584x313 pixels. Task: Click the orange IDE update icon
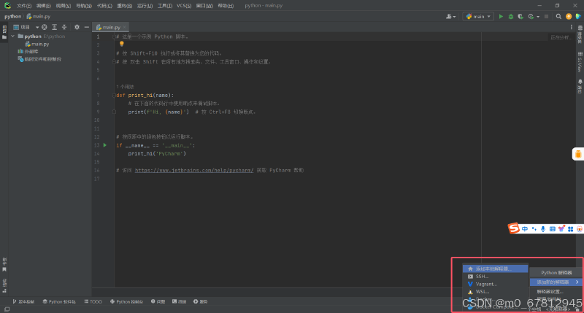tap(569, 16)
